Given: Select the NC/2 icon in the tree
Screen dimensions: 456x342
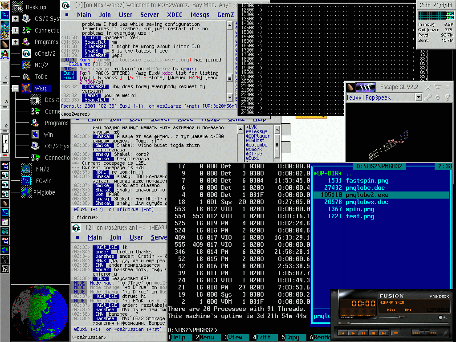Looking at the screenshot, I should click(26, 65).
